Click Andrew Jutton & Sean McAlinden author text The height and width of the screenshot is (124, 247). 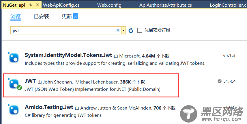click(116, 108)
